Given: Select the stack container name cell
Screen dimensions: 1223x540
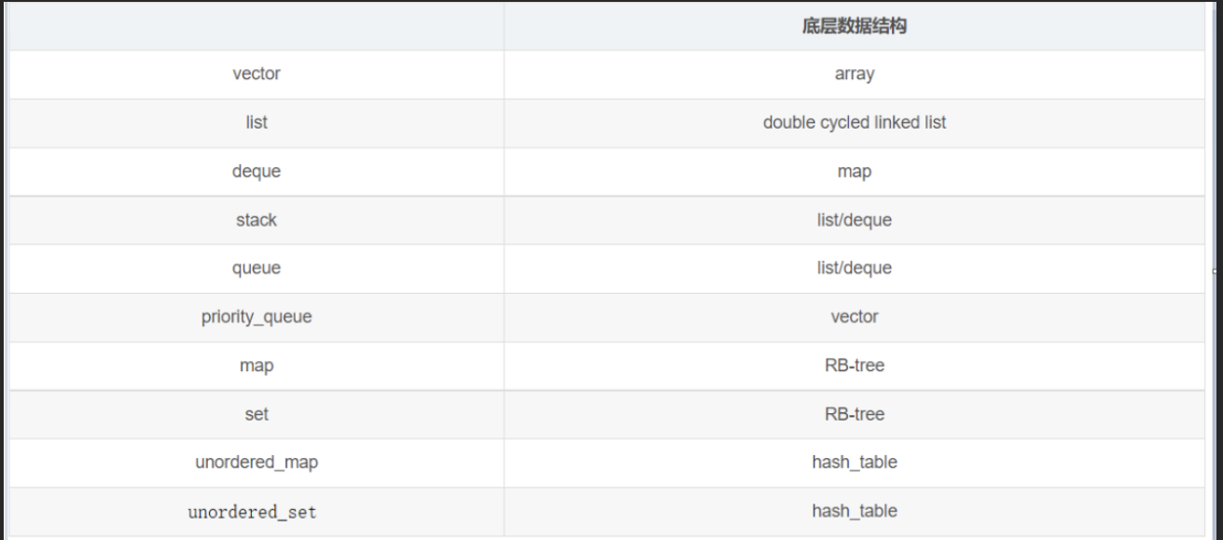Looking at the screenshot, I should pos(257,220).
